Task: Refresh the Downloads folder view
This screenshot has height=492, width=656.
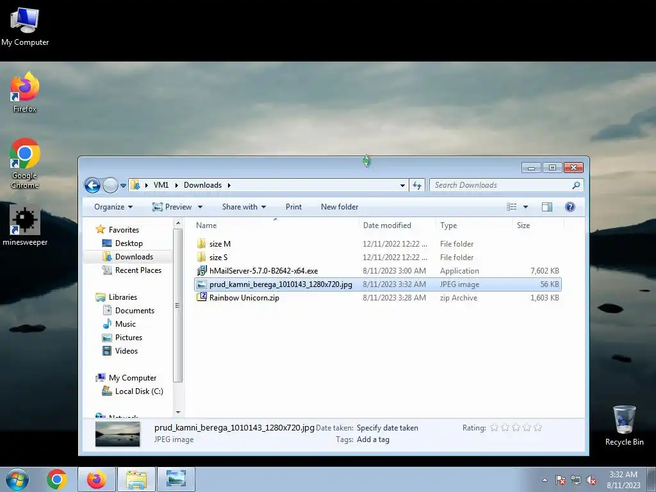Action: pos(417,185)
